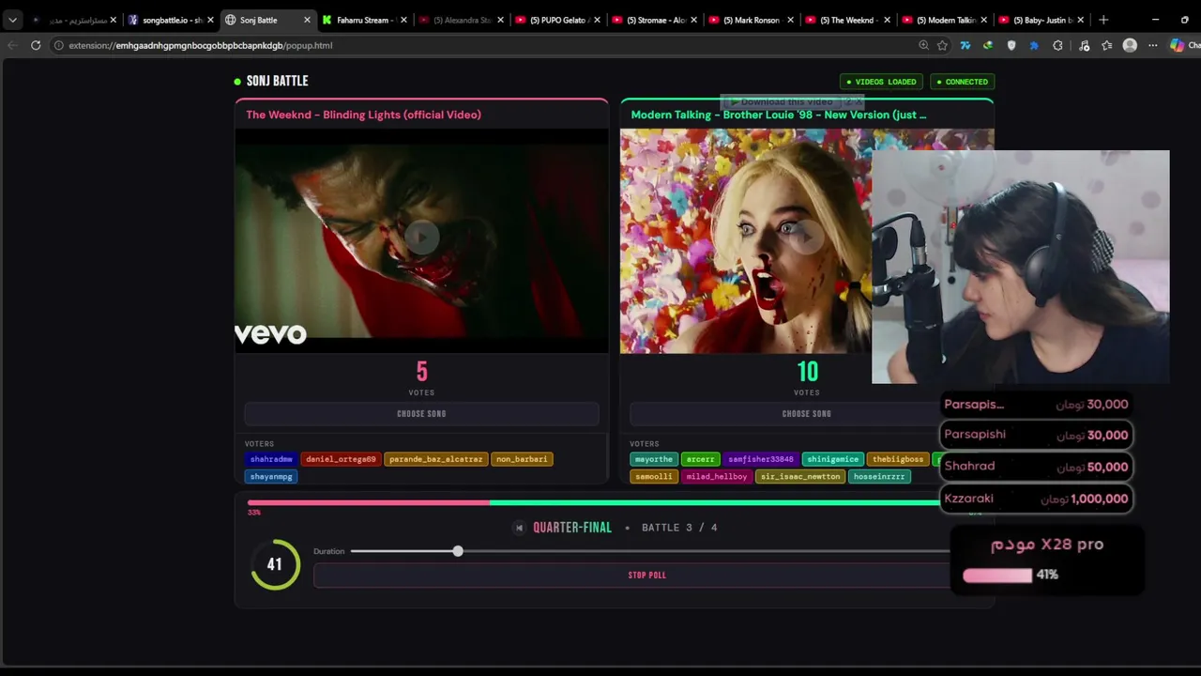Viewport: 1201px width, 676px height.
Task: Click The Weeknd - Blinding Lights title
Action: coord(363,115)
